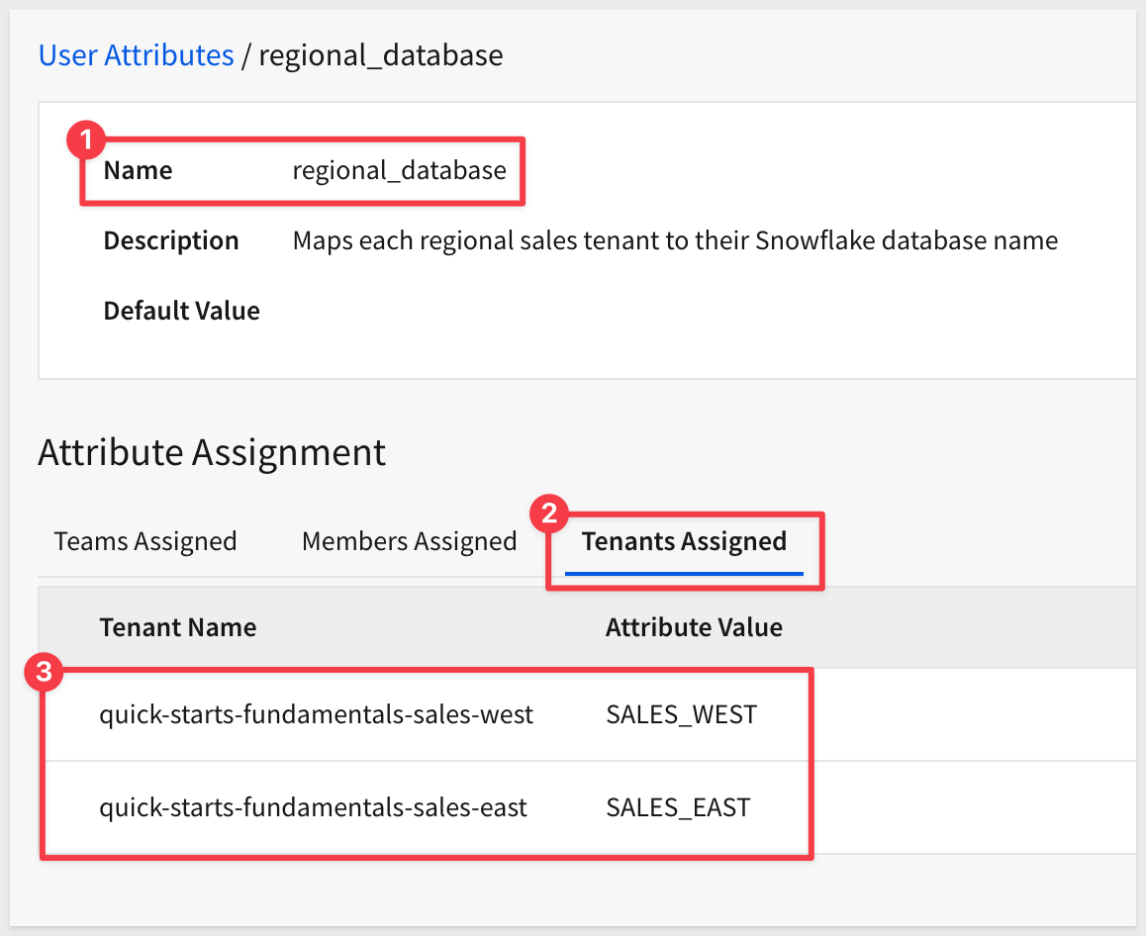Click the description text about Snowflake database

coord(675,240)
